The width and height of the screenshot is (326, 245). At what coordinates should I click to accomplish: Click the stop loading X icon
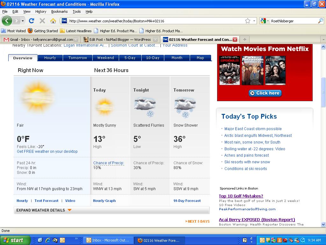(42, 21)
